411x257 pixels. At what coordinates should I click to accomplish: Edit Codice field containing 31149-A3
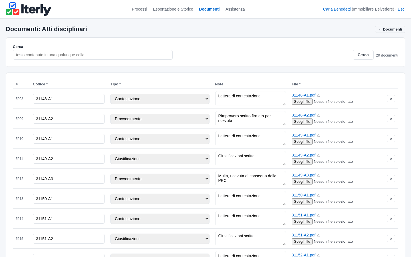pos(69,179)
